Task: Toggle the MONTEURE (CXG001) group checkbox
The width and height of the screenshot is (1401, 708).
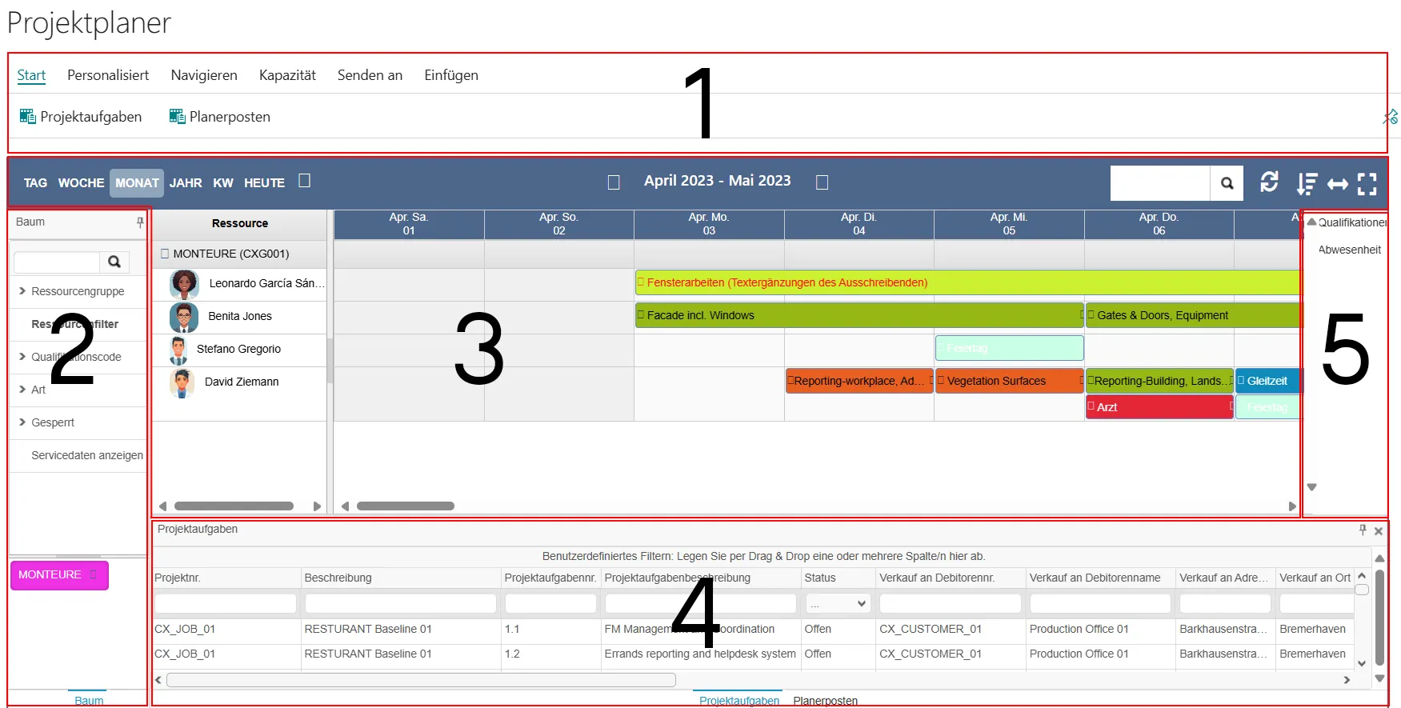Action: pos(165,254)
